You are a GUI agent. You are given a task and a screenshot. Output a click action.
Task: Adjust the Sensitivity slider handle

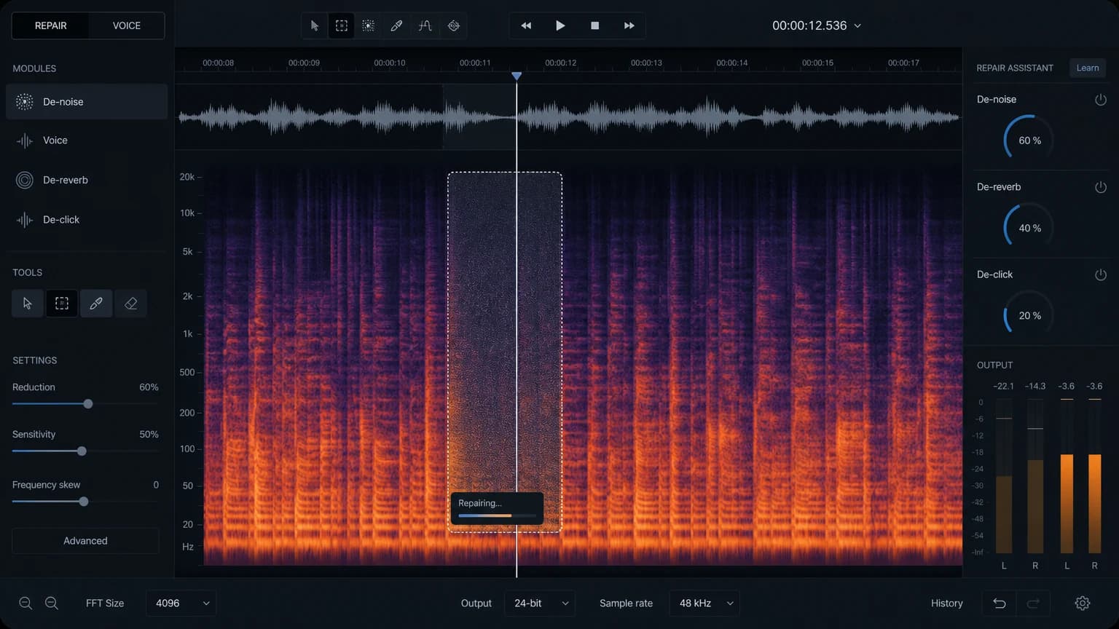tap(82, 451)
